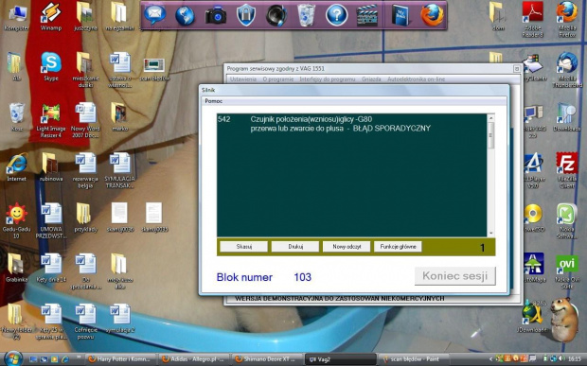Open the Winamp desktop icon

click(51, 16)
